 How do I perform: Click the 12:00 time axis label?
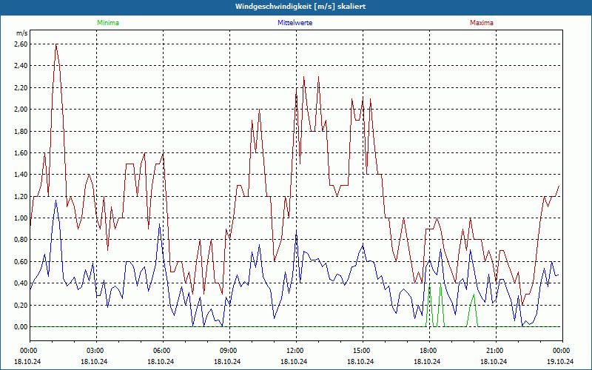pyautogui.click(x=296, y=351)
